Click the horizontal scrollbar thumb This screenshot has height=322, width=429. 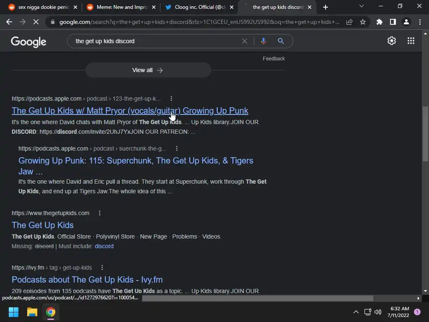tap(258, 298)
